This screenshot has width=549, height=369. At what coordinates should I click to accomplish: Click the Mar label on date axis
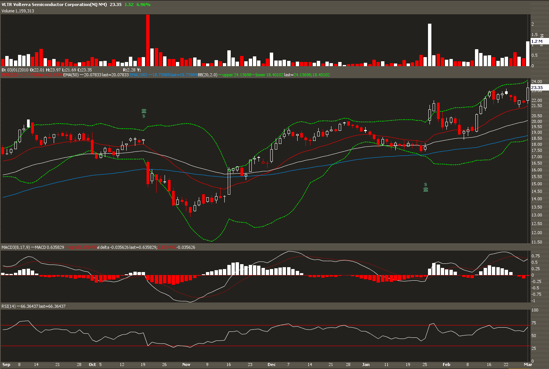point(528,364)
